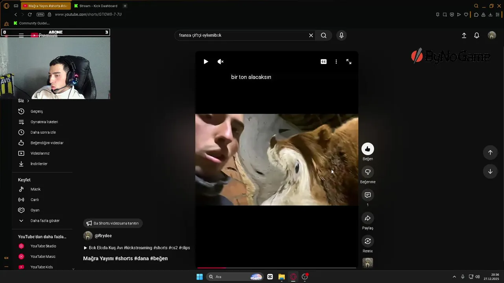504x283 pixels.
Task: Like the Short with Beğen button
Action: [x=368, y=149]
